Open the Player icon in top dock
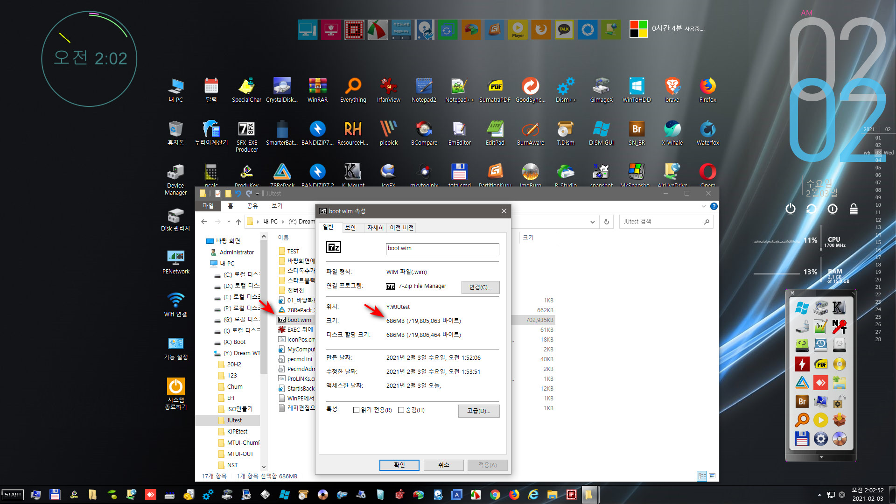 point(518,29)
